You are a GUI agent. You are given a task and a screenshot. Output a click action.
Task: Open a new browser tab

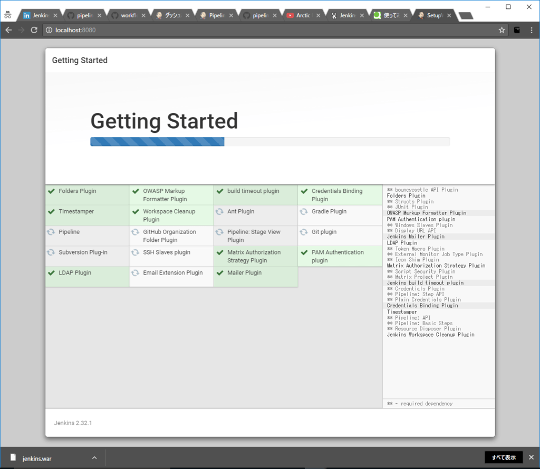point(466,15)
